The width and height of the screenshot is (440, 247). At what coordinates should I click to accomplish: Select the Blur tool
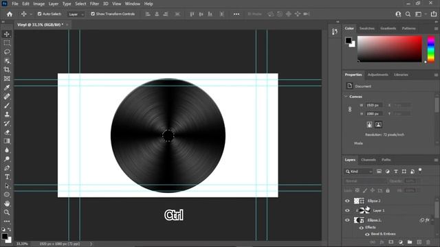coord(7,150)
